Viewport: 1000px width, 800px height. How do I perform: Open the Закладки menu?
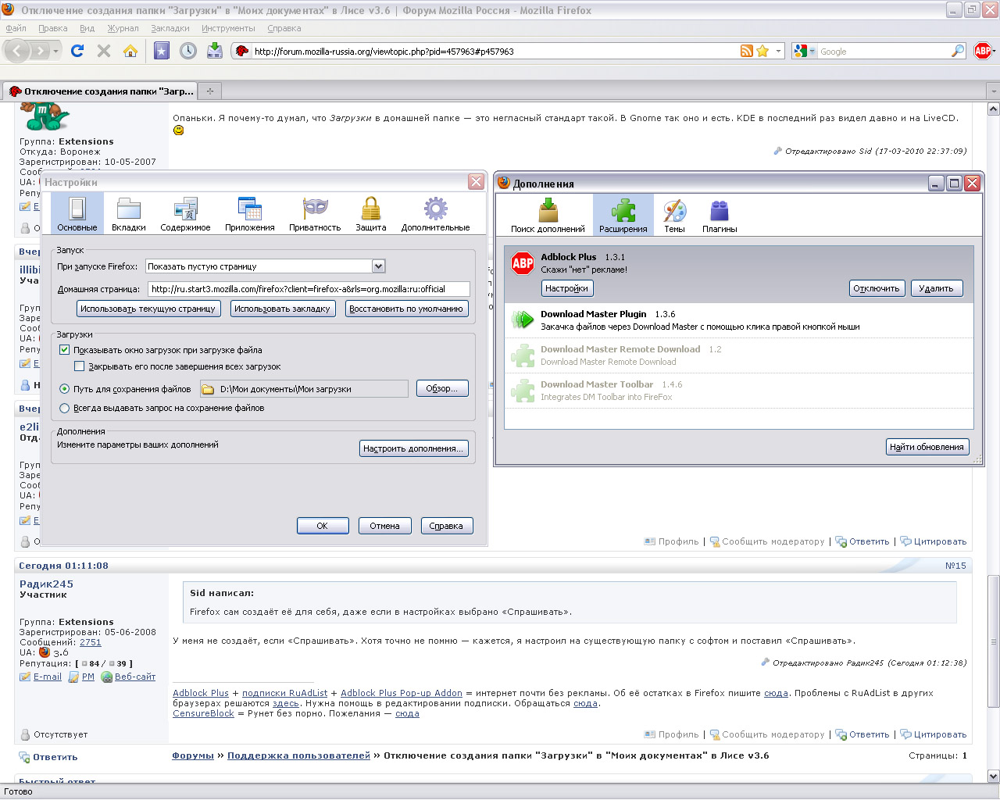[x=170, y=28]
